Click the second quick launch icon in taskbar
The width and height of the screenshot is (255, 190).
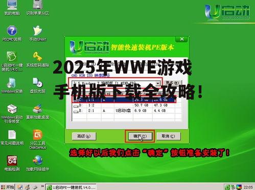pyautogui.click(x=27, y=187)
